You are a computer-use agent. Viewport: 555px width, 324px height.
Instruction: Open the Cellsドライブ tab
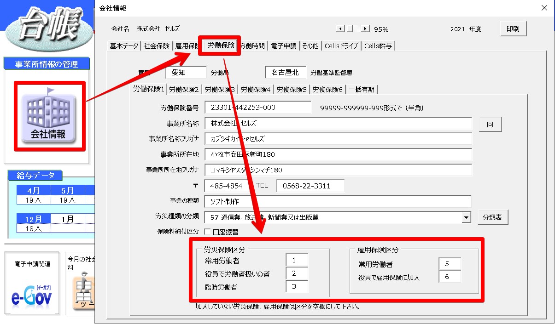(341, 46)
